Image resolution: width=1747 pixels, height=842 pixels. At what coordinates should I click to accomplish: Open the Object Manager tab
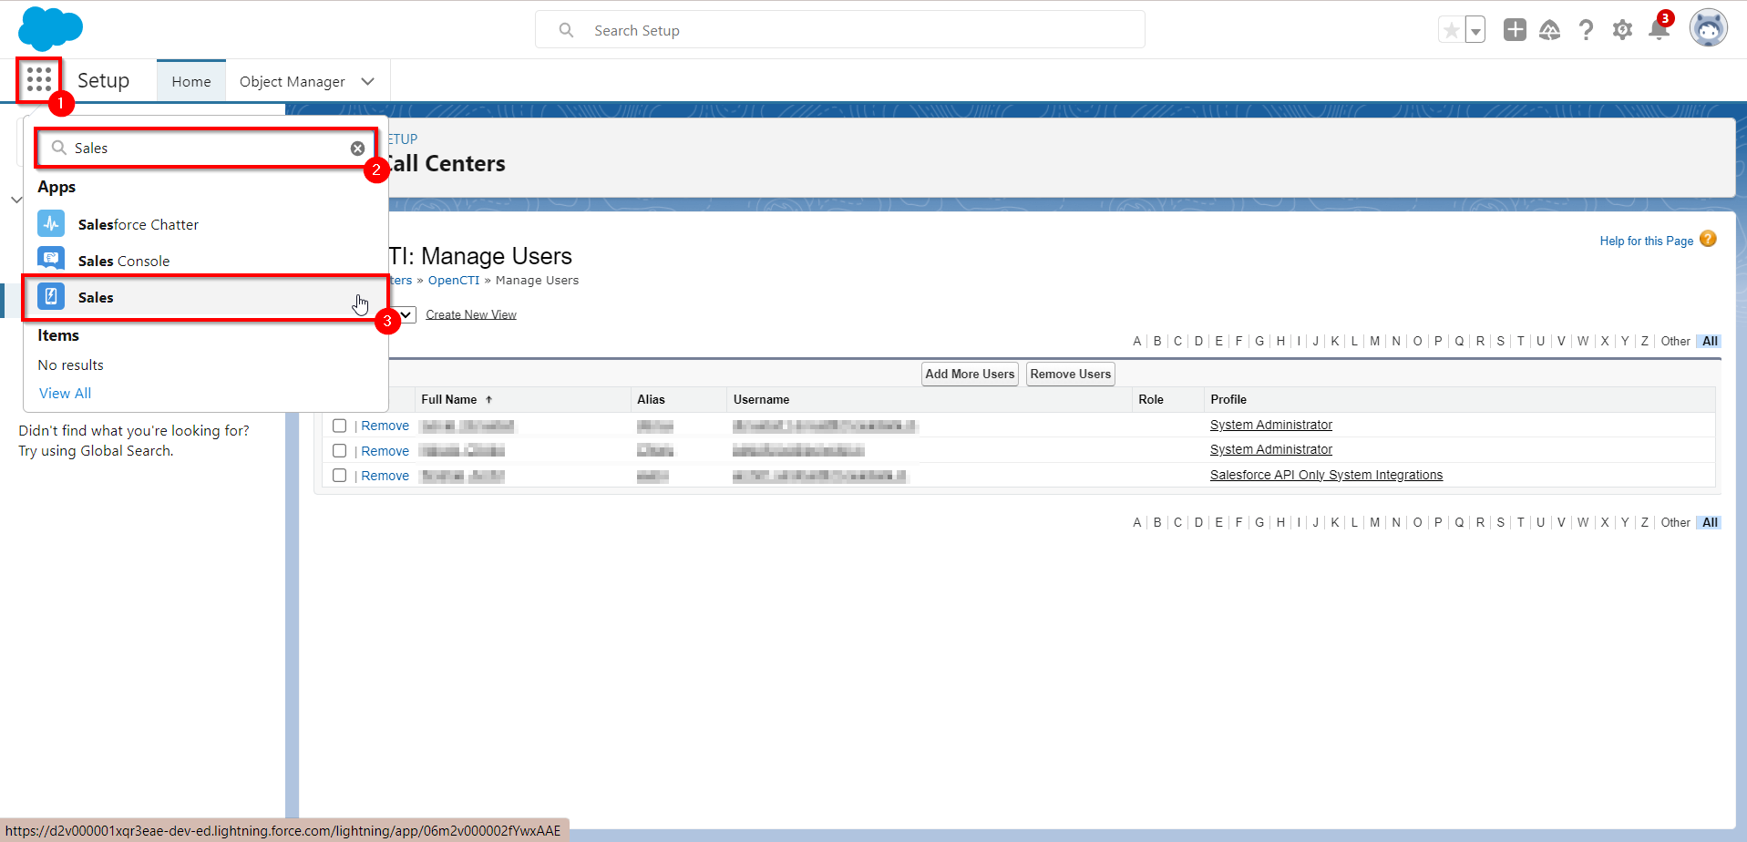[292, 81]
